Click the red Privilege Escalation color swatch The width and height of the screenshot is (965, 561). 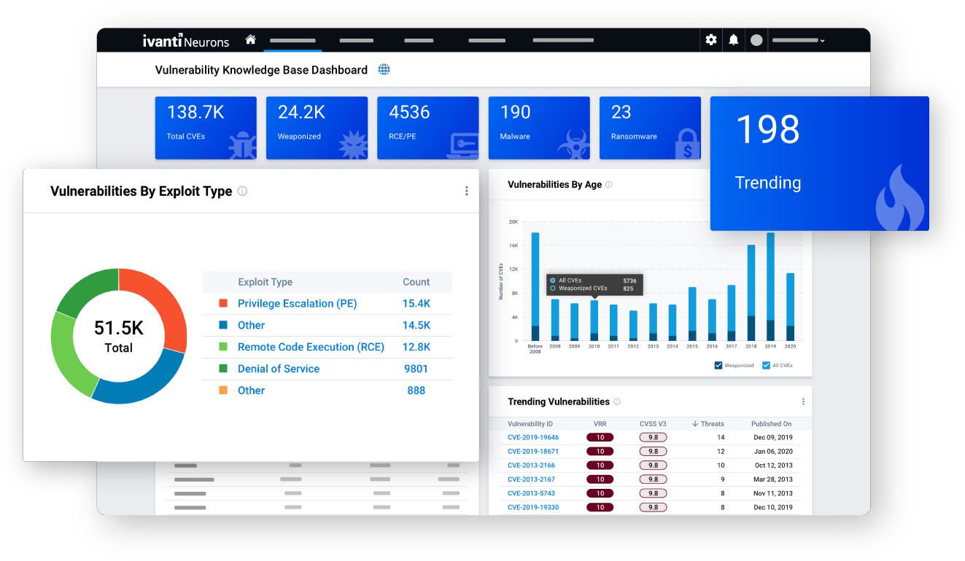click(223, 304)
